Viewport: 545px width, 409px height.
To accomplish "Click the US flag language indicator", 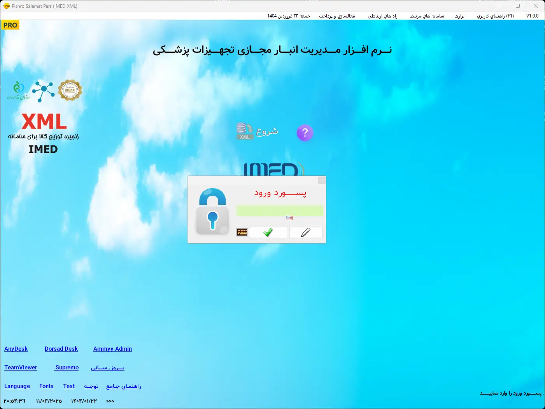I will tap(289, 218).
